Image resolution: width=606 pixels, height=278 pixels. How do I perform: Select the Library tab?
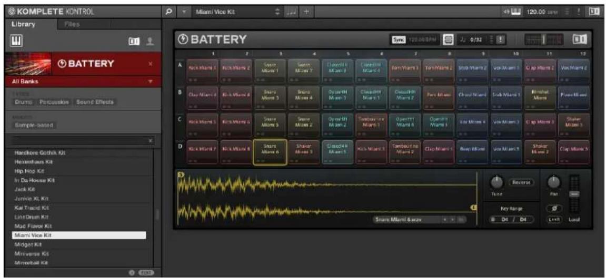pos(25,24)
